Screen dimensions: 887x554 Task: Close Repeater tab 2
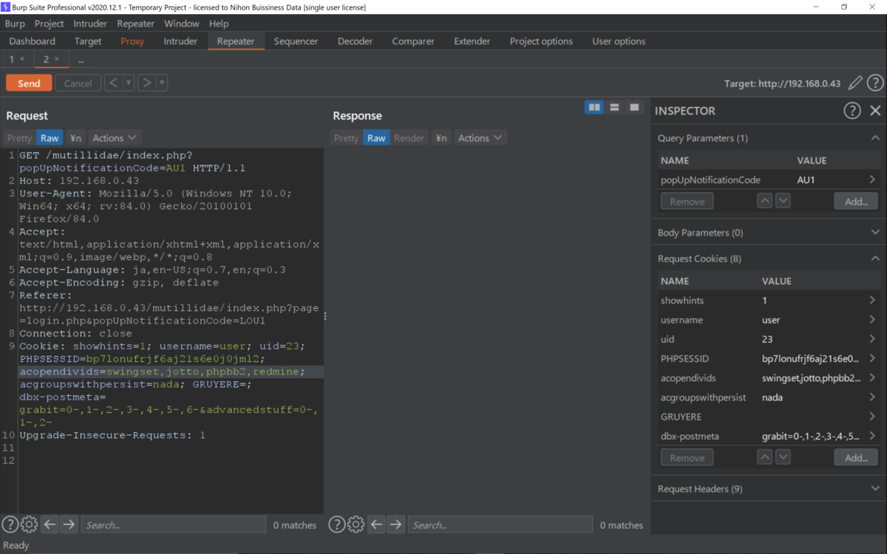56,59
